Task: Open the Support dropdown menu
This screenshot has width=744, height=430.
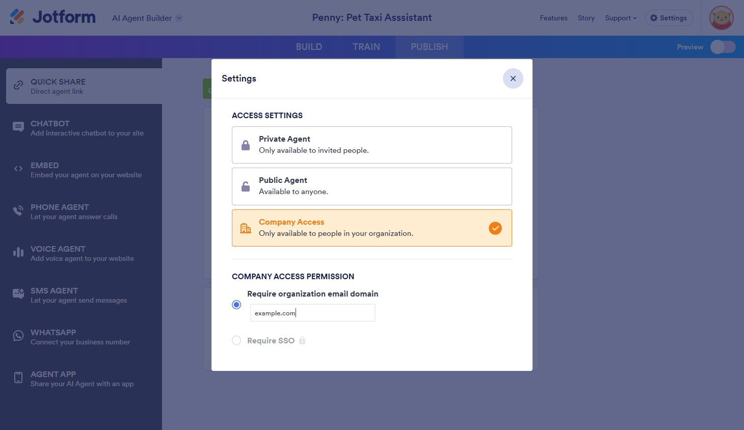Action: pos(621,18)
